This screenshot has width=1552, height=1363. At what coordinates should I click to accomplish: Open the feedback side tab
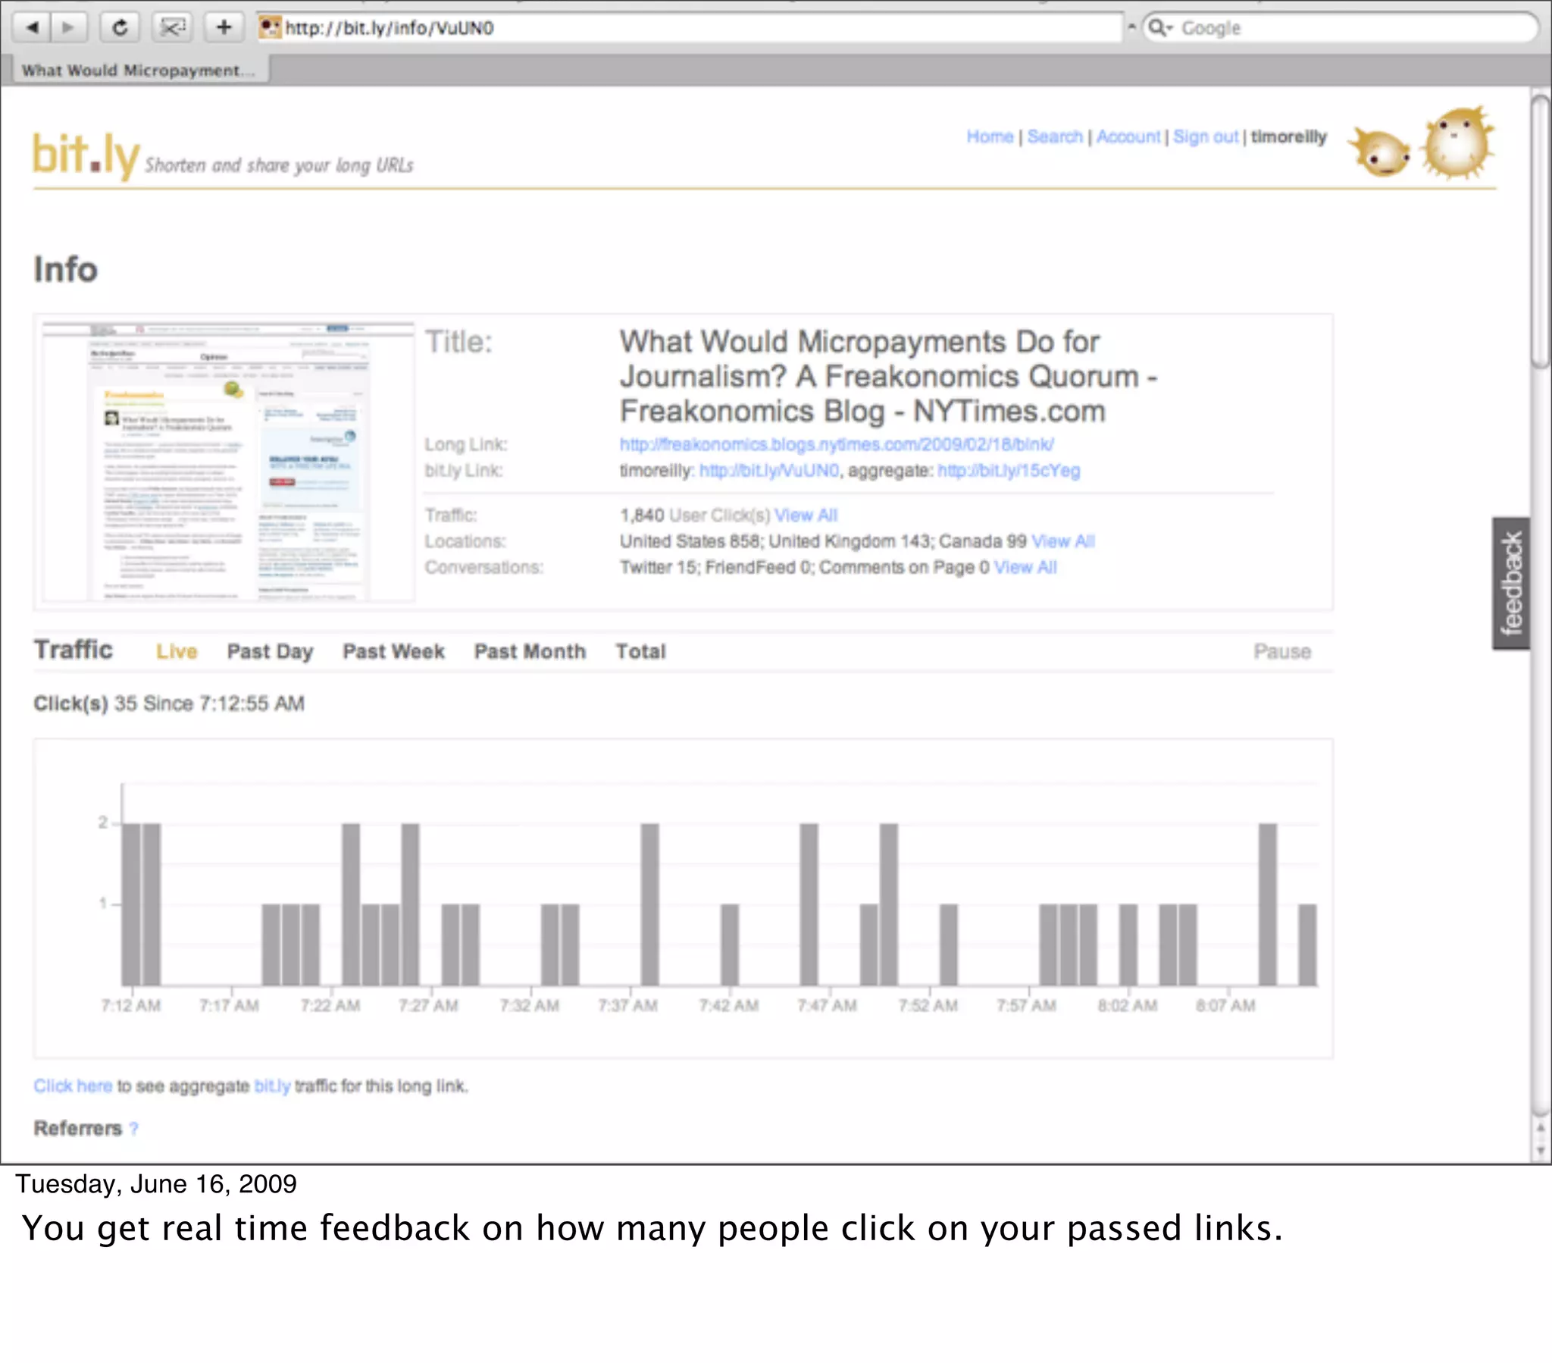click(1511, 584)
